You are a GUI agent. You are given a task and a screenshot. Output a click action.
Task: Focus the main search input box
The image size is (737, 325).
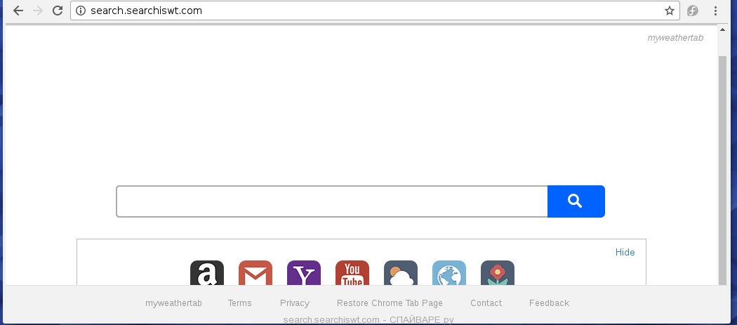coord(332,201)
